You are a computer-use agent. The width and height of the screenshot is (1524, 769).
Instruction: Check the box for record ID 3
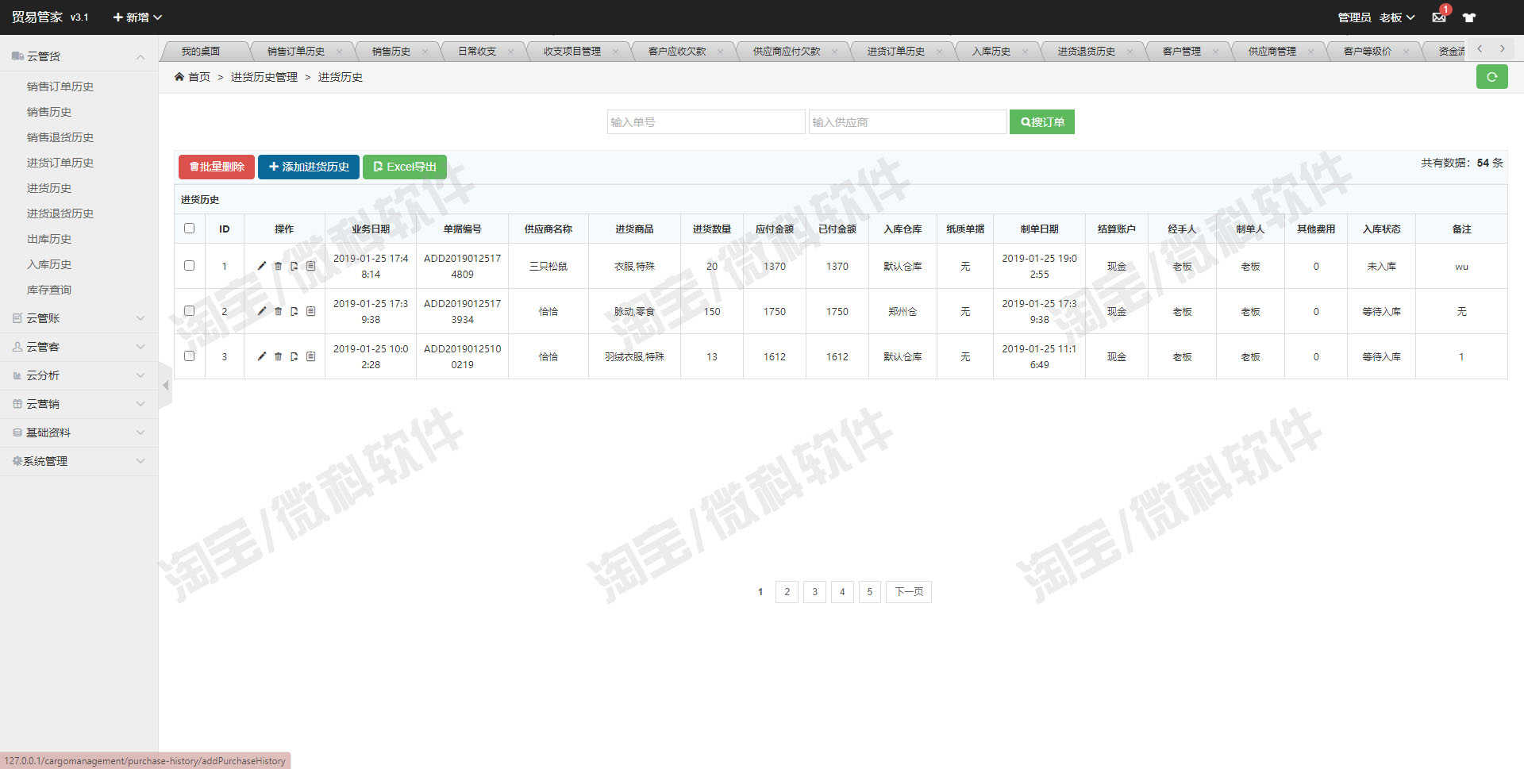tap(189, 356)
